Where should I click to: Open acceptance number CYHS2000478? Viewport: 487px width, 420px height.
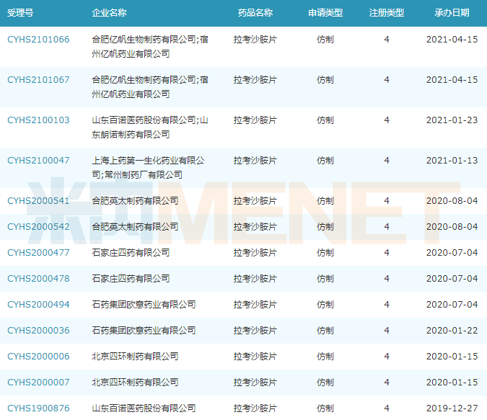tap(38, 279)
